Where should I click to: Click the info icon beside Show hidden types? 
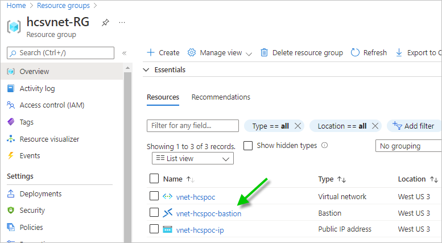325,146
